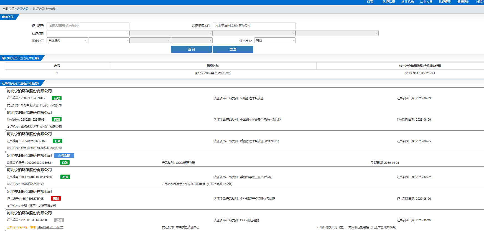This screenshot has width=484, height=231.
Task: Click the grey 注销 status badge
Action: 59,220
